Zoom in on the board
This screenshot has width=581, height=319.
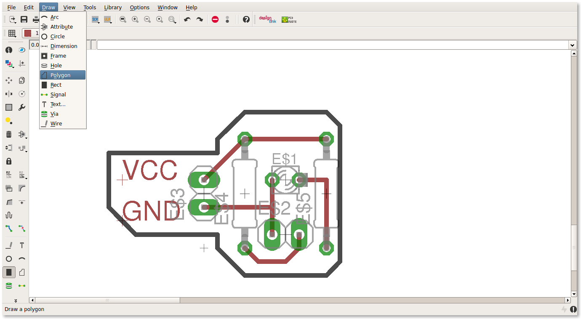point(135,19)
